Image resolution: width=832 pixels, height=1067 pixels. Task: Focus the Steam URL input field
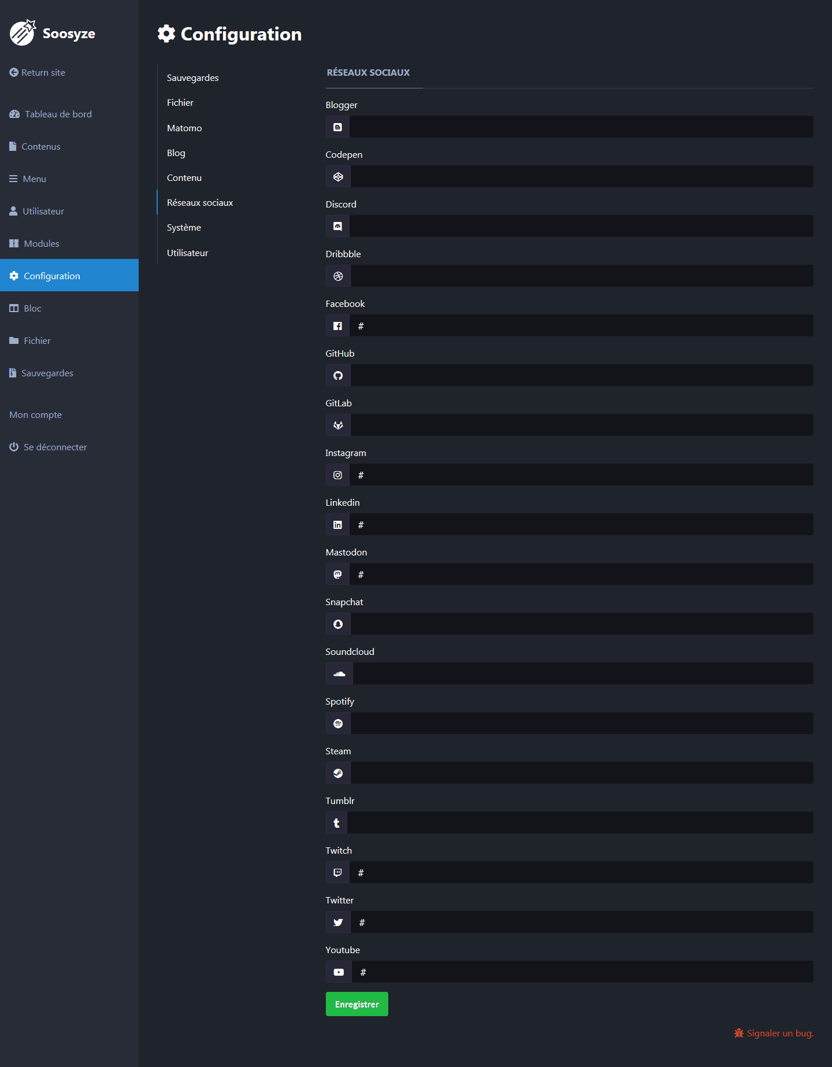[x=582, y=773]
